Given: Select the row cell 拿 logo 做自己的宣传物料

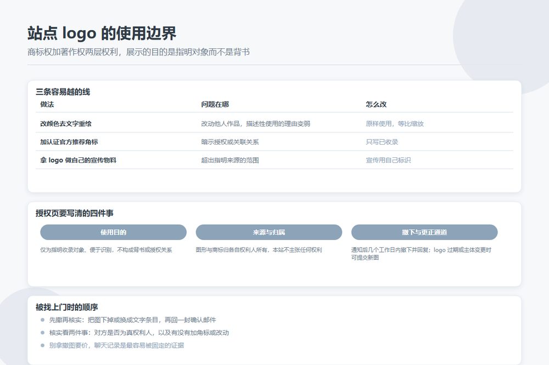Looking at the screenshot, I should coord(78,160).
